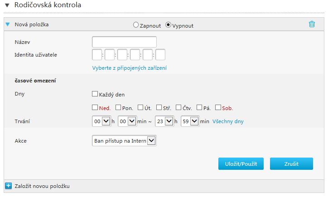Image resolution: width=328 pixels, height=197 pixels.
Task: Tick the Stř. day checkbox
Action: coord(159,107)
